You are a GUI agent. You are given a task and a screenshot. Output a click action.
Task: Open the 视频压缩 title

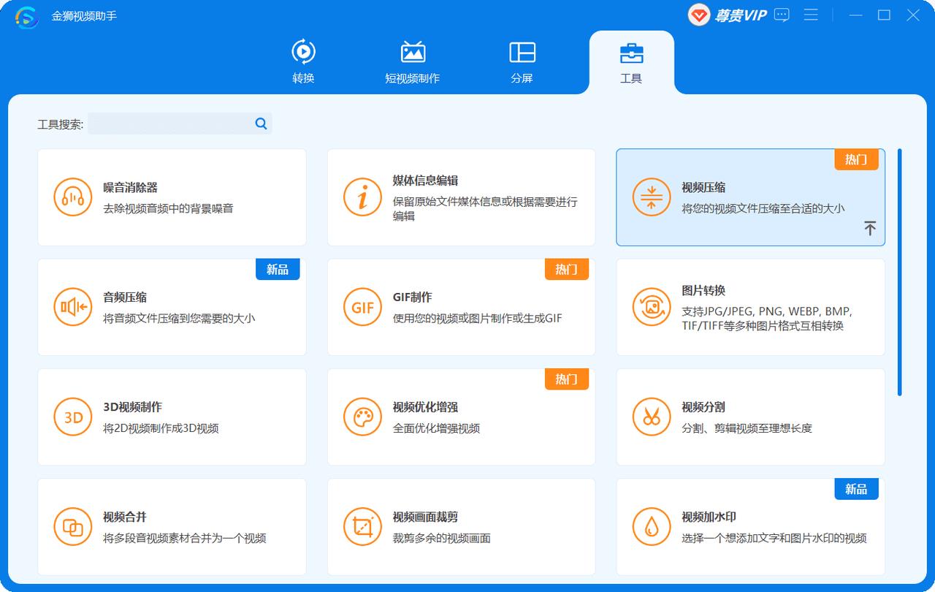coord(703,188)
